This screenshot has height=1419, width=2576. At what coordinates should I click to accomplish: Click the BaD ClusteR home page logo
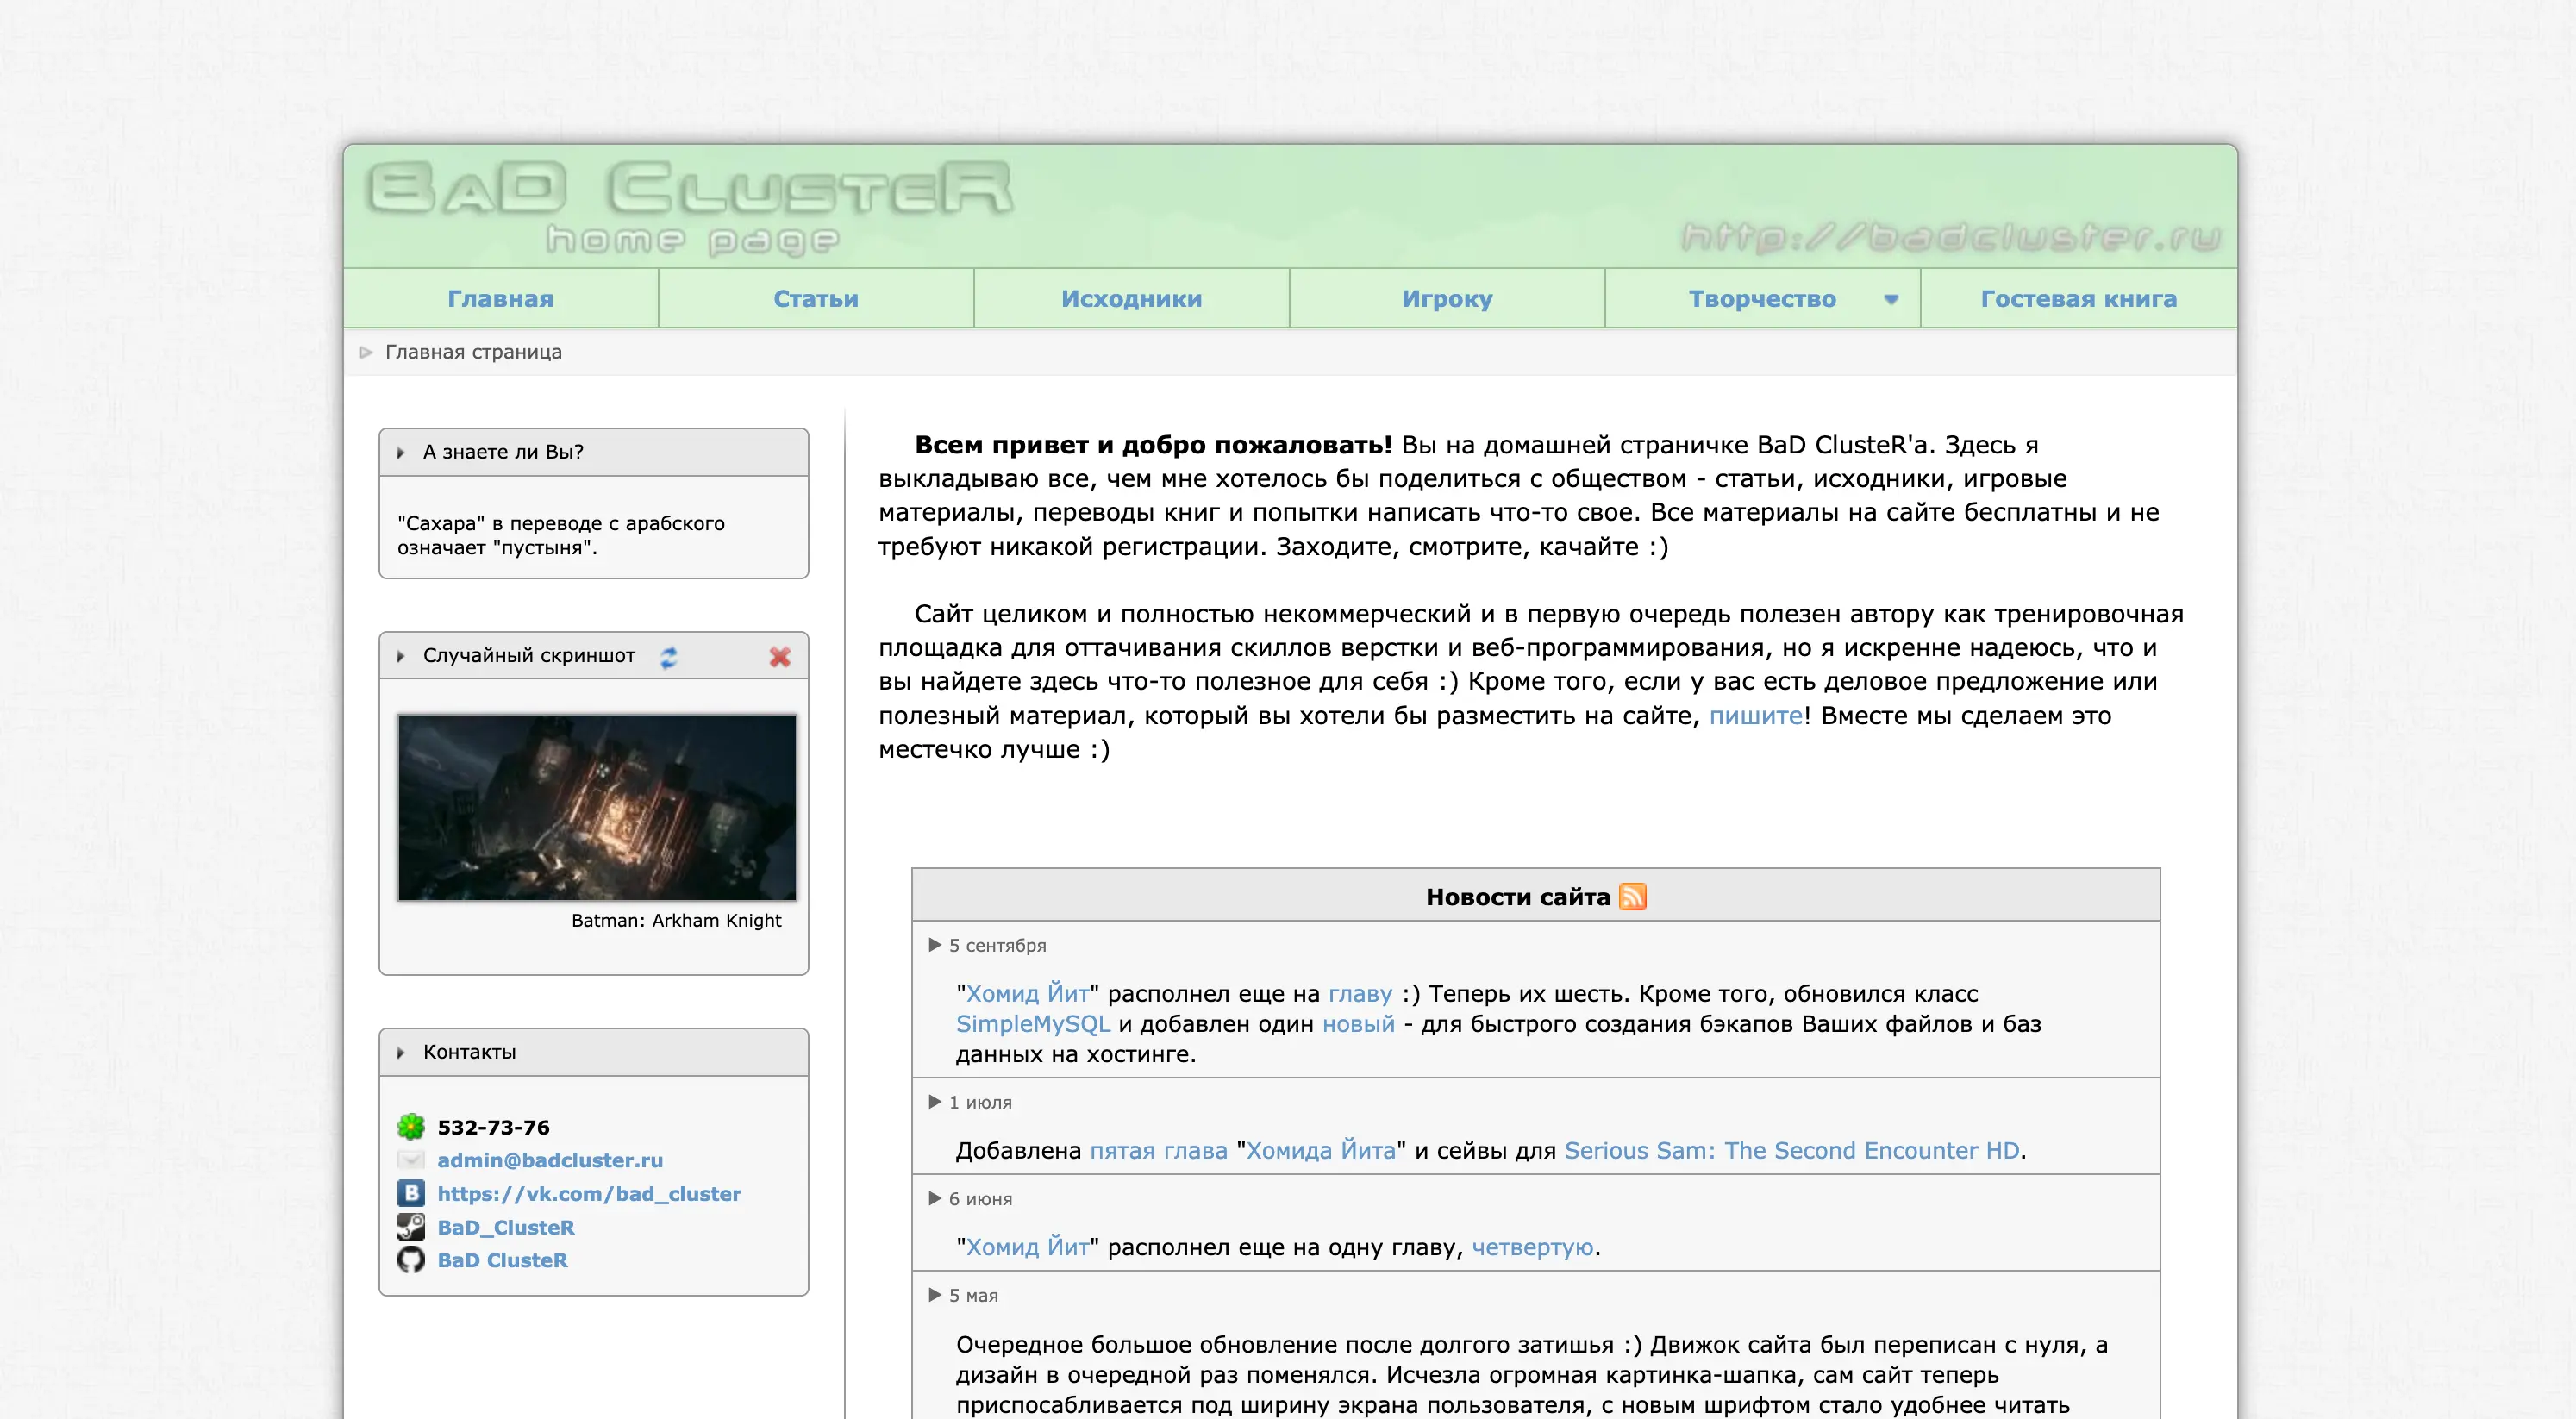click(x=690, y=207)
